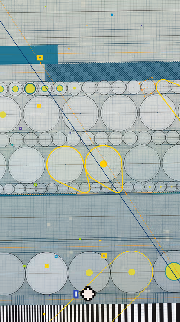Click the purple hollow square marker

pos(20,129)
